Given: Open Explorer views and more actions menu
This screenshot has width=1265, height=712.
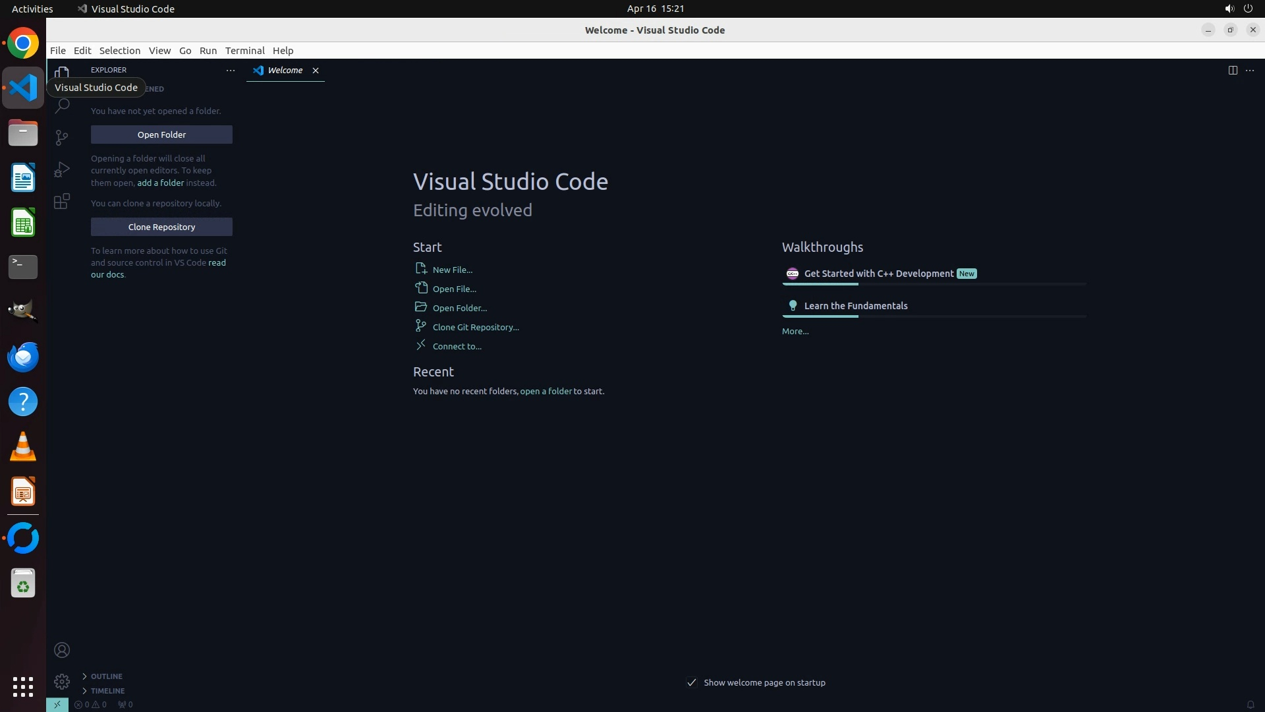Looking at the screenshot, I should coord(231,70).
